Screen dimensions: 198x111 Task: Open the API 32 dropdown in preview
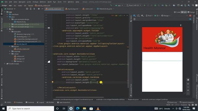click(x=157, y=16)
